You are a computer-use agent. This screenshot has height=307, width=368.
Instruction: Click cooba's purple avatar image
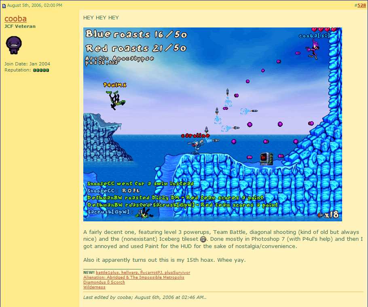coord(14,45)
